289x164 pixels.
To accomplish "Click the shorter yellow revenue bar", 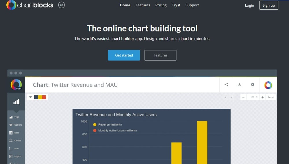I will click(x=176, y=153).
